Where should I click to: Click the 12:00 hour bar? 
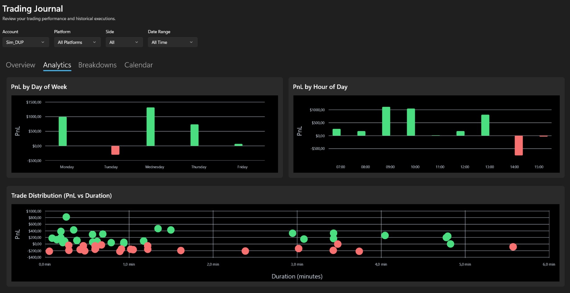460,133
